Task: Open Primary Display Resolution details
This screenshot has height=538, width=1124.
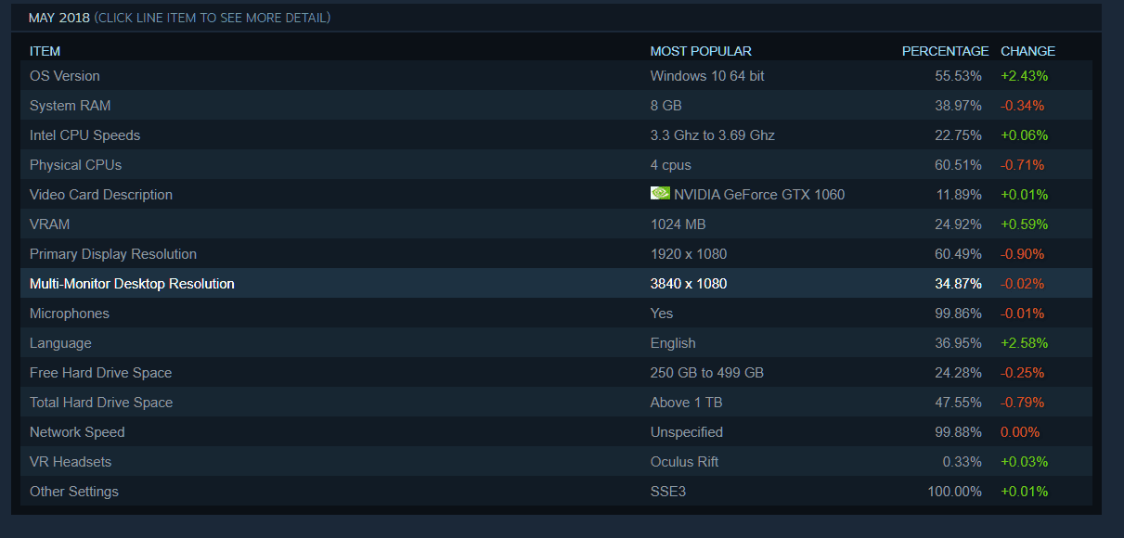Action: coord(113,254)
